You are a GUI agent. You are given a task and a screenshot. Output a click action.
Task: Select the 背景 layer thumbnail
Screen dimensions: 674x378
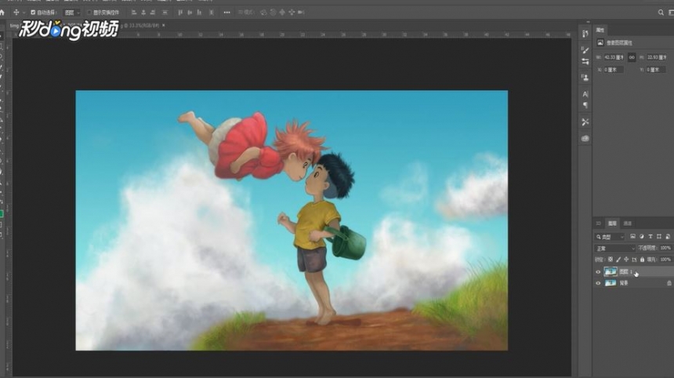(611, 283)
